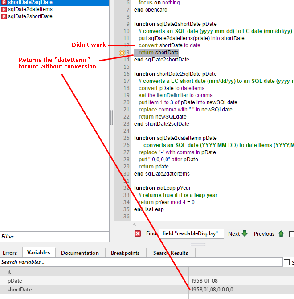Click the 'function isaLeap pYear' line

coord(162,188)
